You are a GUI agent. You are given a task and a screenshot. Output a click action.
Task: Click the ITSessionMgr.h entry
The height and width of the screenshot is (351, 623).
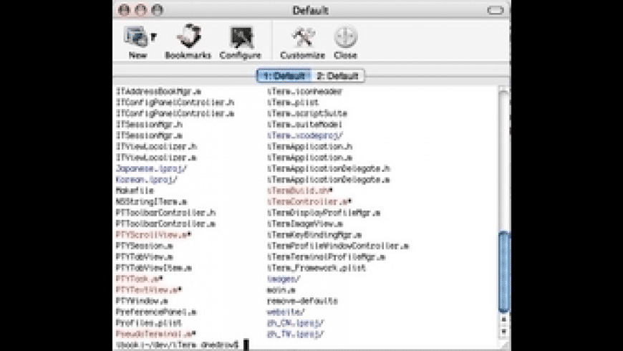pyautogui.click(x=150, y=125)
